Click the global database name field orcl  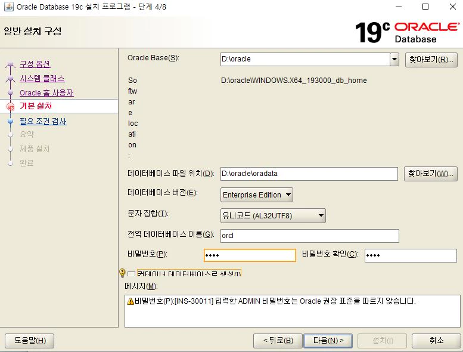pos(310,236)
